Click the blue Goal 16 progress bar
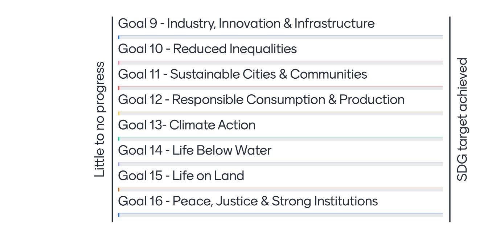 point(280,215)
